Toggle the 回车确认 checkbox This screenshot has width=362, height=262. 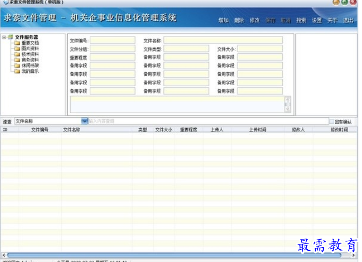[x=332, y=122]
